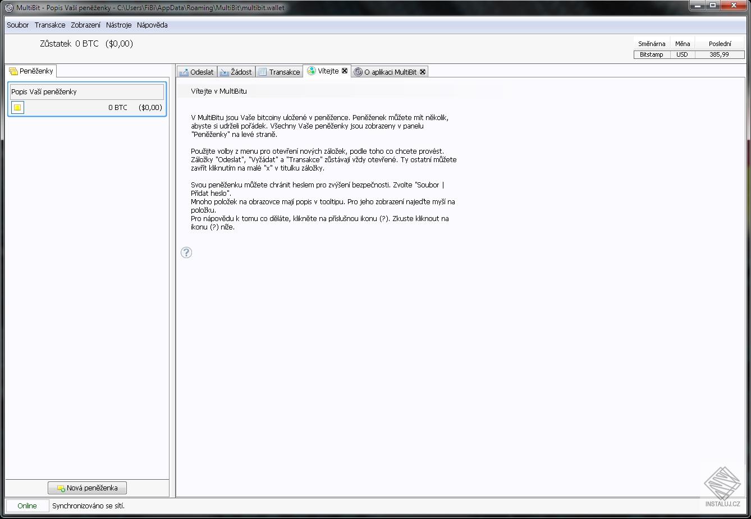The height and width of the screenshot is (519, 751).
Task: Click the Měna column header
Action: (683, 44)
